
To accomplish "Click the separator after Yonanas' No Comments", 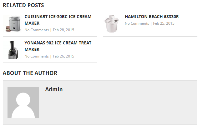I will pos(51,57).
